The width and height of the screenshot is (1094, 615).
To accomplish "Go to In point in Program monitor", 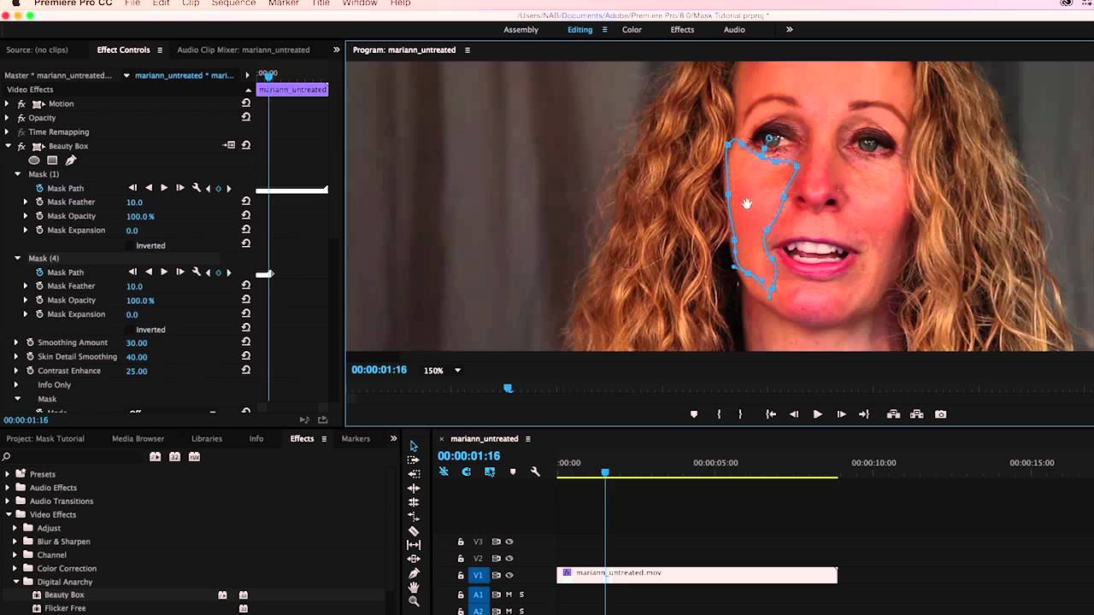I will click(x=770, y=414).
